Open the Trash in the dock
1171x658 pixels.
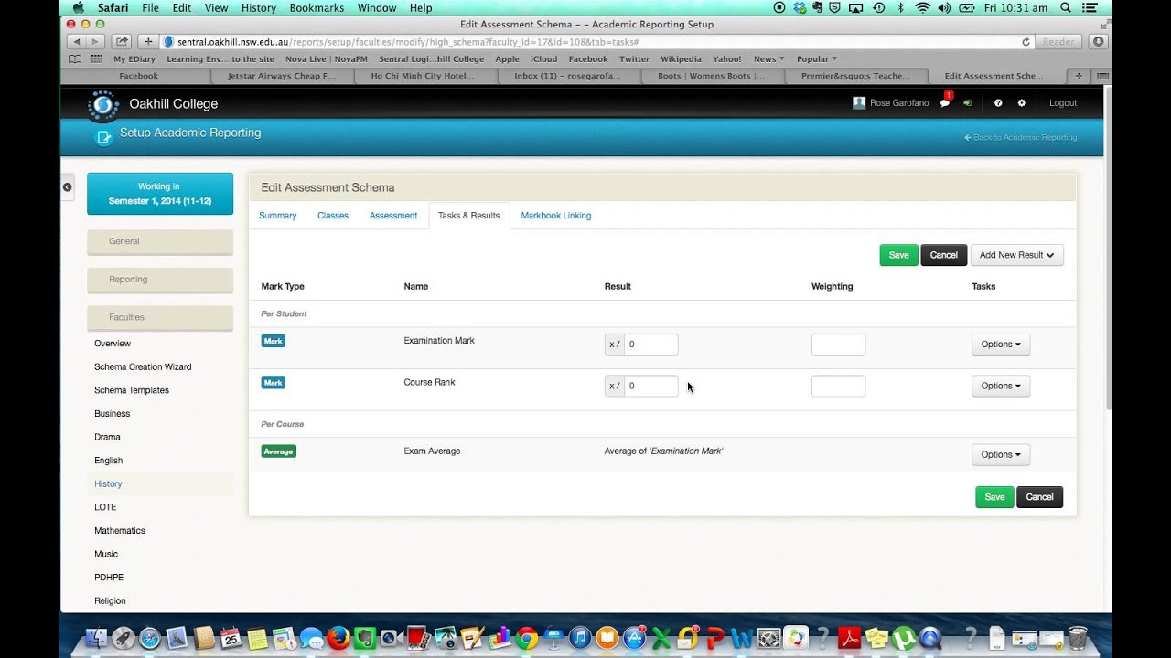(x=1078, y=638)
